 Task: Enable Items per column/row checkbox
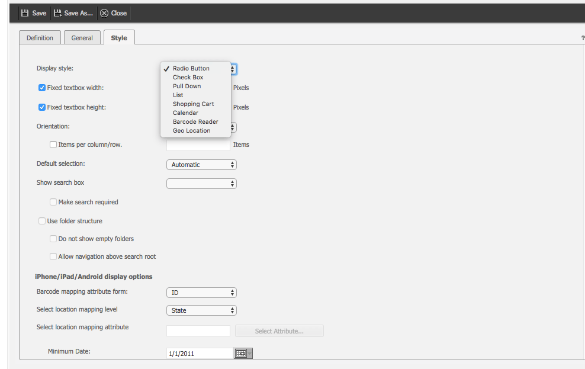coord(53,145)
